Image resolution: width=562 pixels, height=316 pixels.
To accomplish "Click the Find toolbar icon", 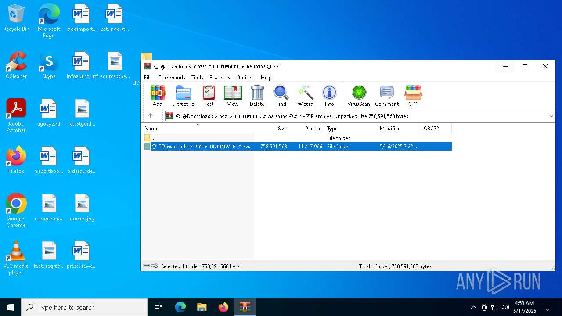I will point(281,96).
